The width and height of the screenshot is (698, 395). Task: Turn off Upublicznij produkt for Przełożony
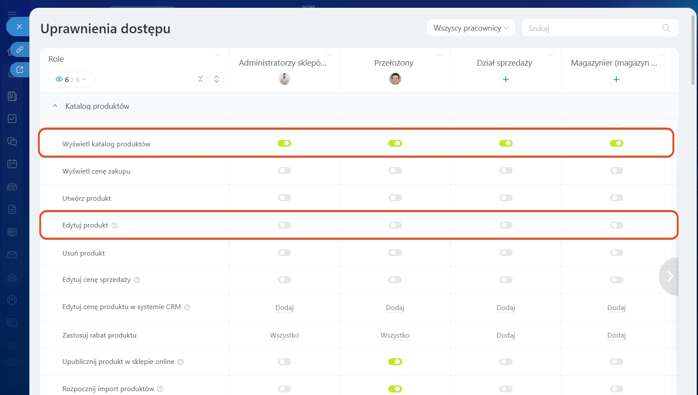click(395, 362)
